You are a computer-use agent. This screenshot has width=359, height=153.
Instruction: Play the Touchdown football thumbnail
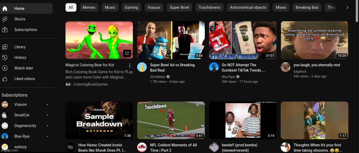(x=171, y=120)
